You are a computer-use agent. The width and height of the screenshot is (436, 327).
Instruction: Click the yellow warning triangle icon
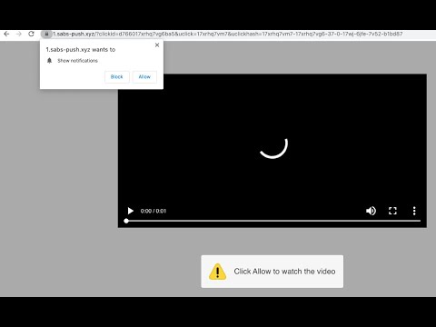click(x=217, y=272)
